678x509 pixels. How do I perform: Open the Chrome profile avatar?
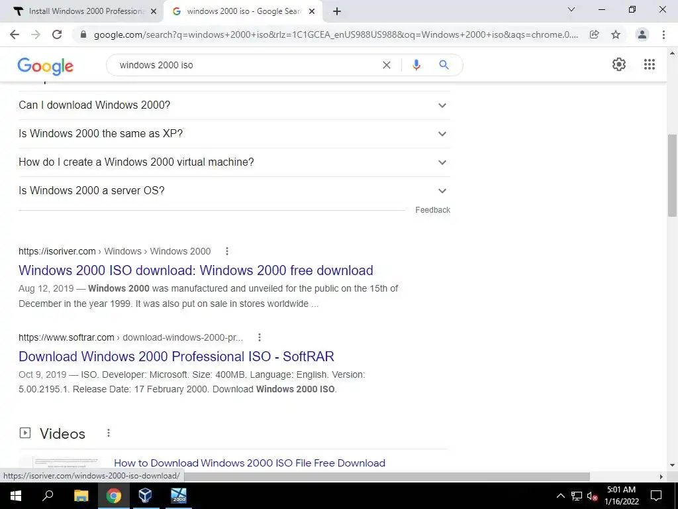coord(642,34)
